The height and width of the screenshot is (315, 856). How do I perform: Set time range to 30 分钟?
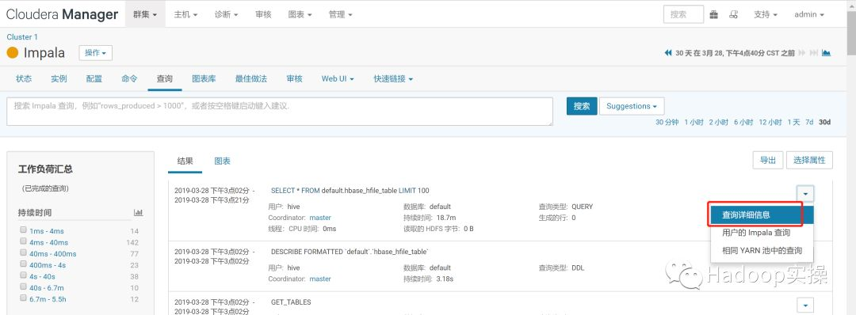click(667, 122)
